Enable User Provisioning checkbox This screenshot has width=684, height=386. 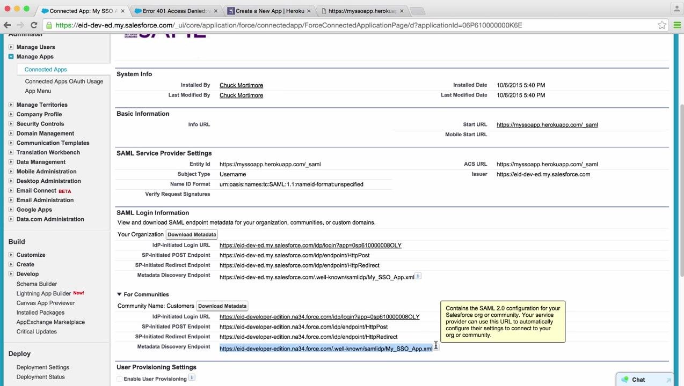click(120, 379)
